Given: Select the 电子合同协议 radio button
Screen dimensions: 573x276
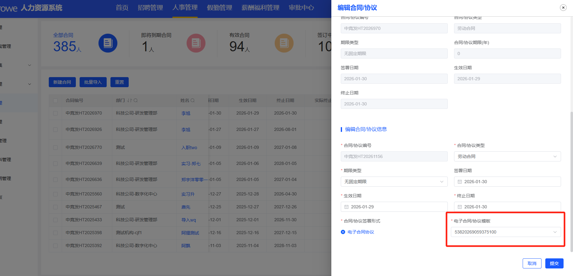Looking at the screenshot, I should click(343, 232).
